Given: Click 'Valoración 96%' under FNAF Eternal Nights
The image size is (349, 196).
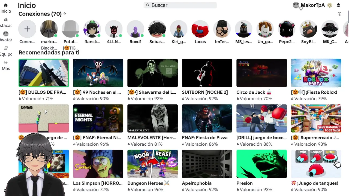Looking at the screenshot, I should [92, 144].
